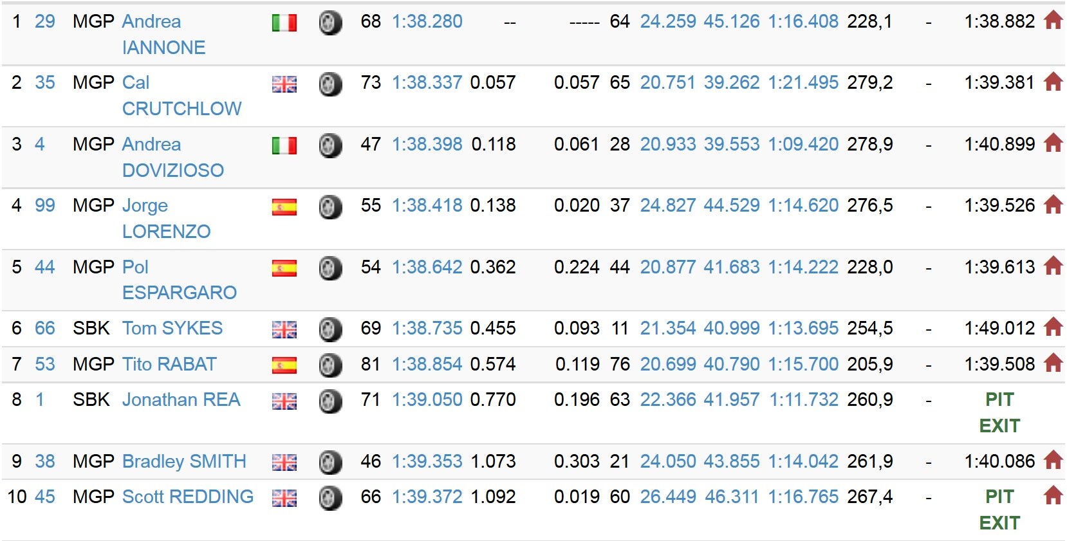Click the tyre icon in Cal Crutchlow's row

coord(330,84)
